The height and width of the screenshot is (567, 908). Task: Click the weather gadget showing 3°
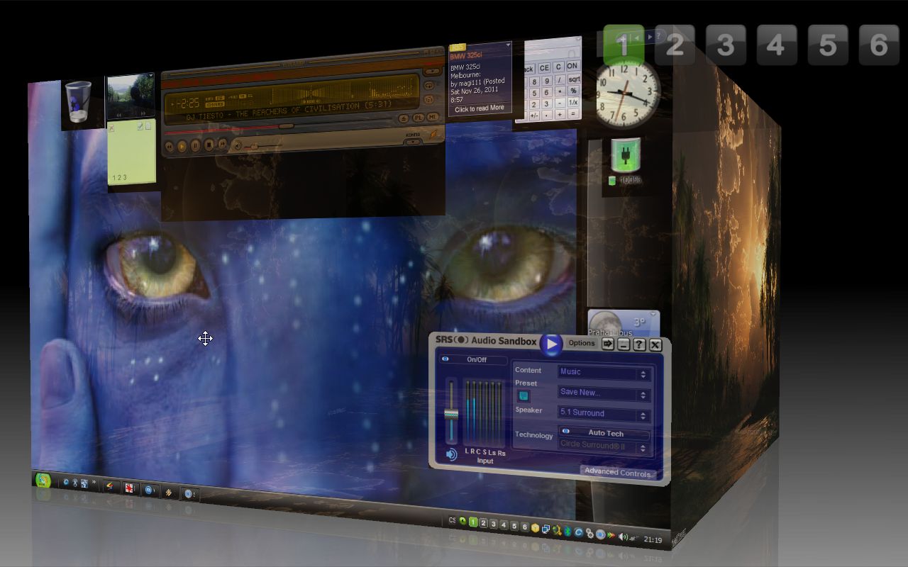click(x=624, y=322)
